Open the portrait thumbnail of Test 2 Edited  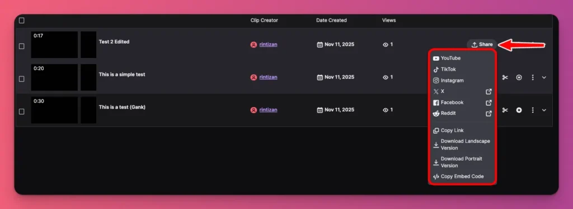(x=88, y=45)
